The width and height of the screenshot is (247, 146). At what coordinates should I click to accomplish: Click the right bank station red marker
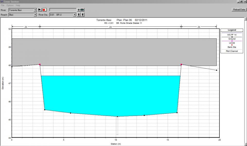pos(181,65)
